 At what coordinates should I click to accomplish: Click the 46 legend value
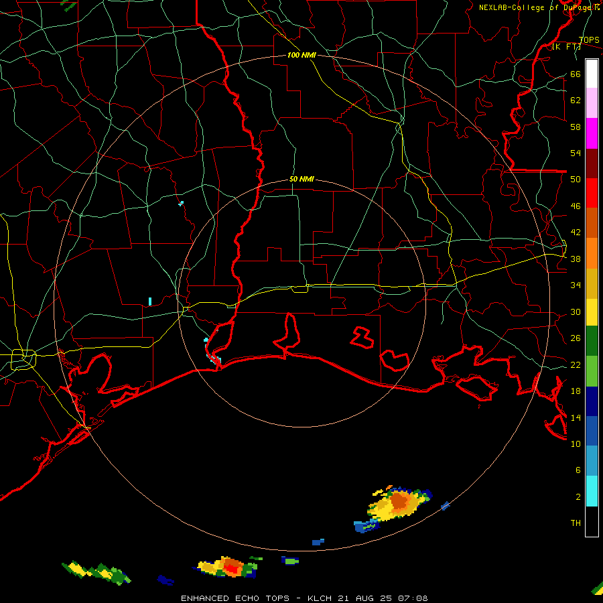click(x=576, y=206)
